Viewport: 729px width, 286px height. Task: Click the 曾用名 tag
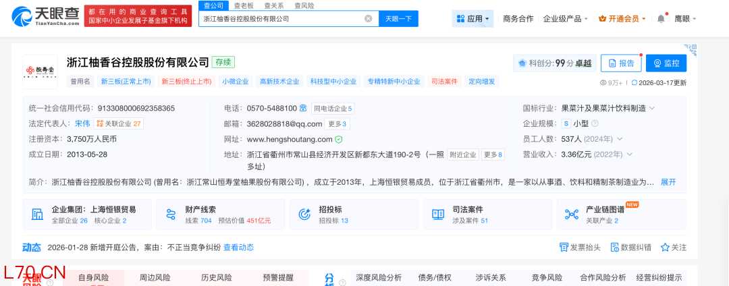[80, 82]
